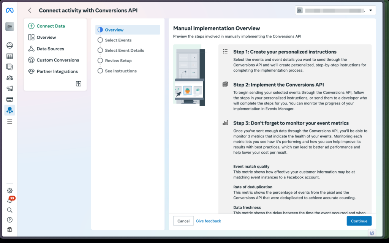Go back using the left chevron
This screenshot has height=243, width=389.
pos(30,10)
